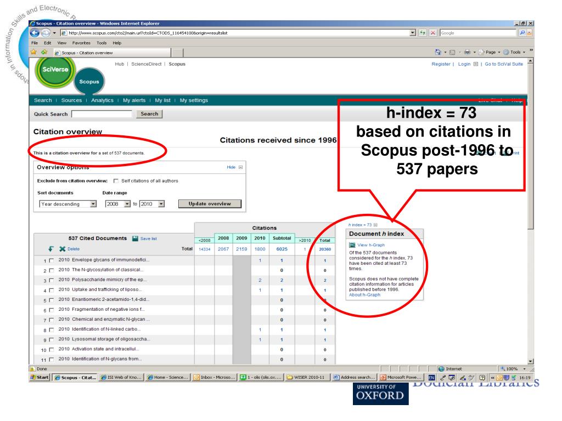The image size is (562, 421).
Task: Open the File menu
Action: 35,43
